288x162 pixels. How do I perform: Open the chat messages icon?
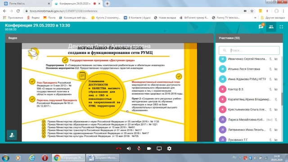[x=261, y=27]
